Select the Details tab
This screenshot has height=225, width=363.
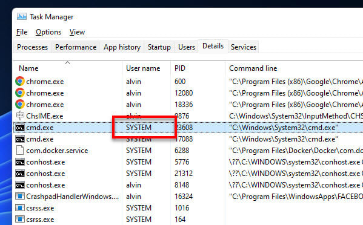213,46
